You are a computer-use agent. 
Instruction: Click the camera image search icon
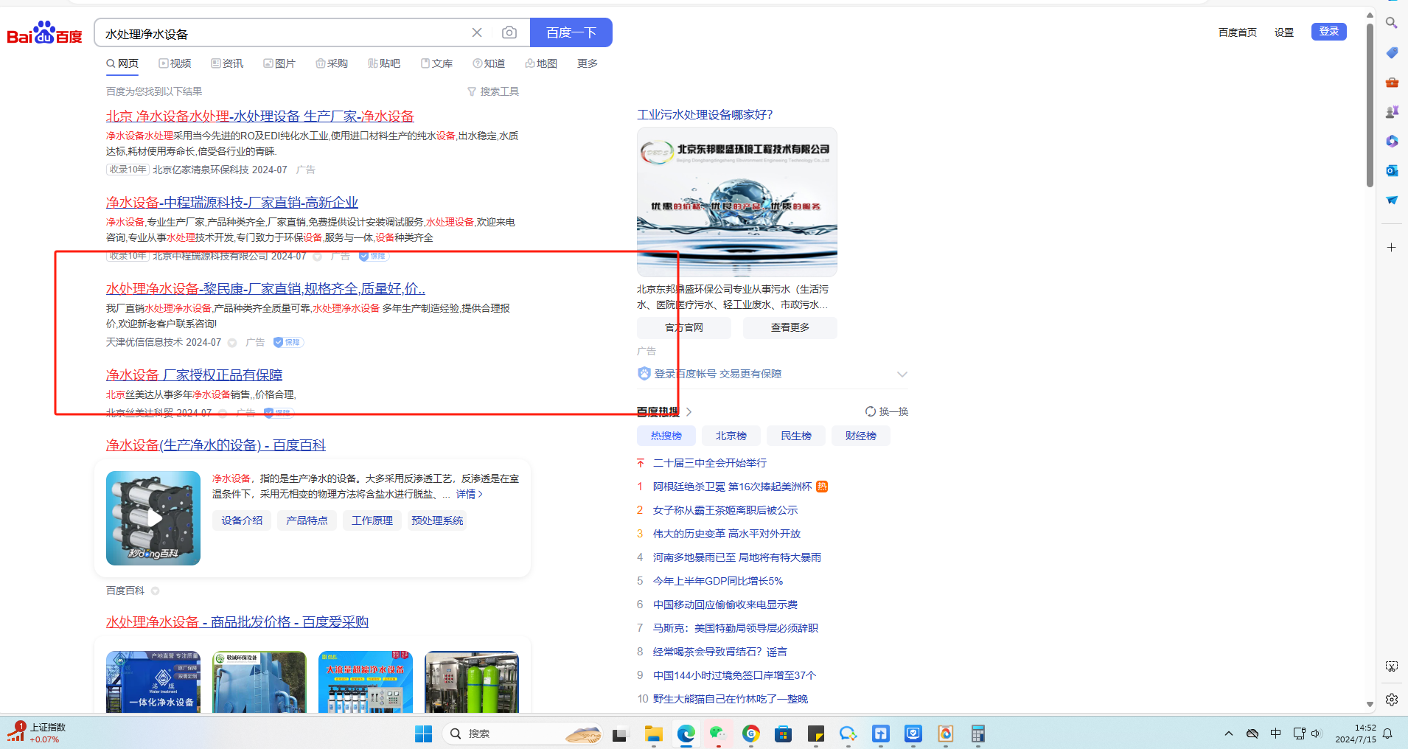[509, 32]
